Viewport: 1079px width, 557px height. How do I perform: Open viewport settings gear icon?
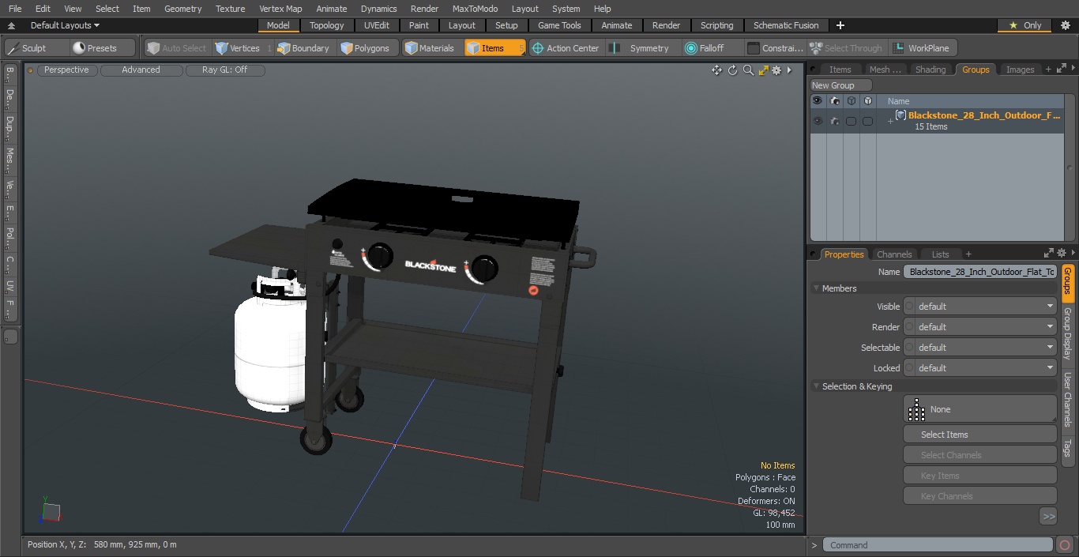click(x=777, y=70)
